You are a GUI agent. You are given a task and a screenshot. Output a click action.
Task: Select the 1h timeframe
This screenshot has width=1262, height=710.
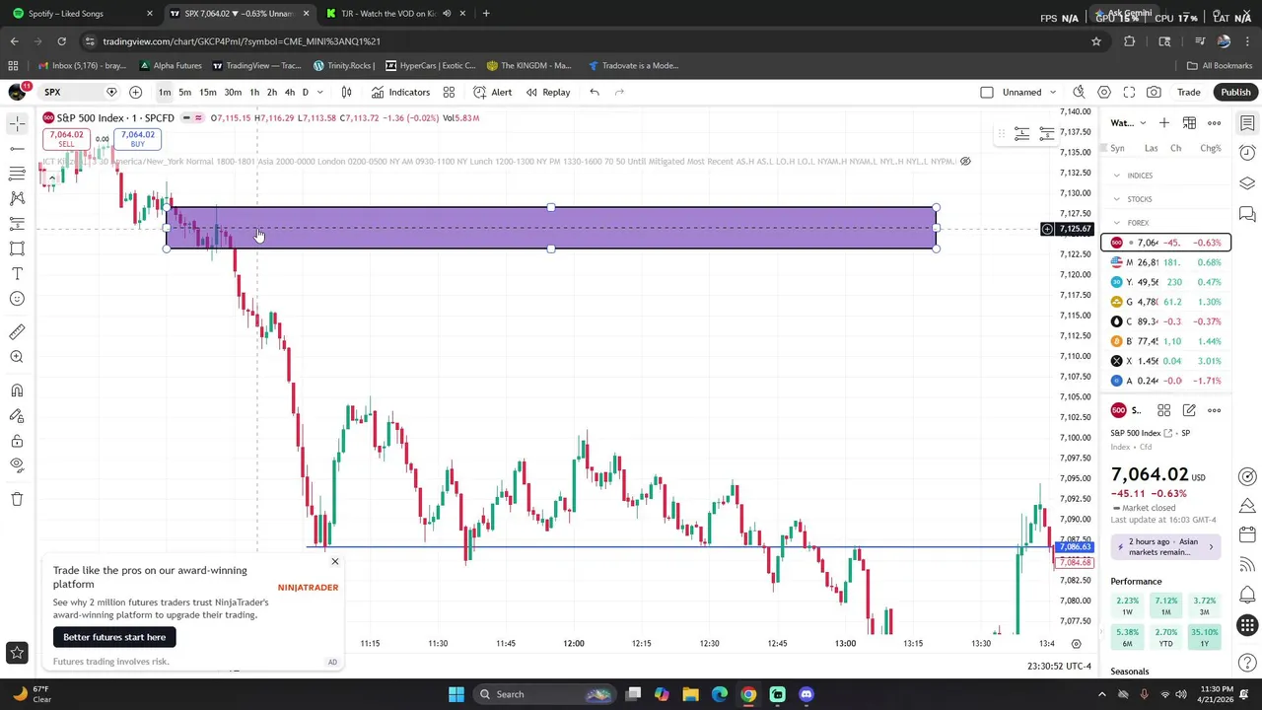coord(254,93)
